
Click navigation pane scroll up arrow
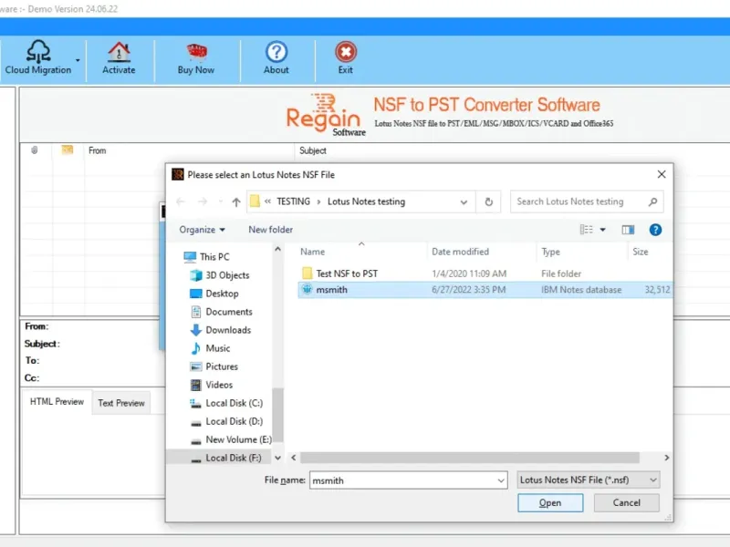pos(278,249)
